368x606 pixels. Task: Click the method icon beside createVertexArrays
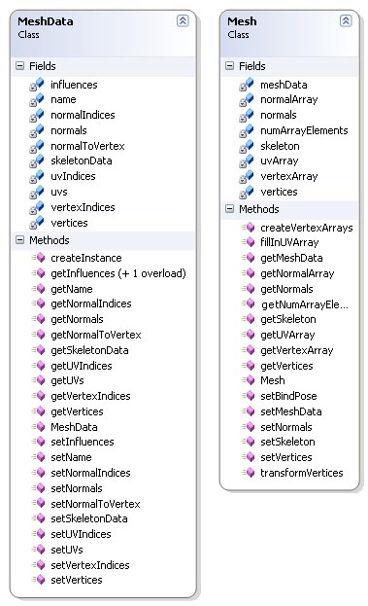click(248, 228)
